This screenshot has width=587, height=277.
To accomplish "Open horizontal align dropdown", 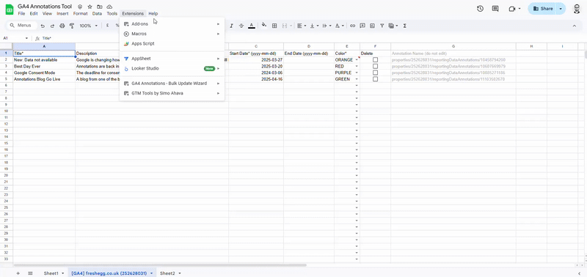I will 302,26.
